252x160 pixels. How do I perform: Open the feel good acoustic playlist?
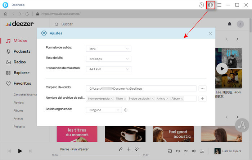(174, 134)
